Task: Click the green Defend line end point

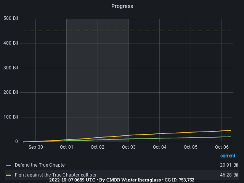Action: [x=231, y=137]
